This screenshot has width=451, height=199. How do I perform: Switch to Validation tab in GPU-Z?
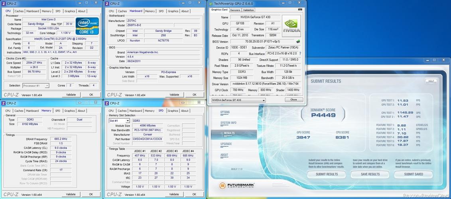248,10
